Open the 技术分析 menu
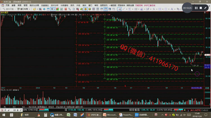Image resolution: width=211 pixels, height=118 pixels. coord(55,5)
